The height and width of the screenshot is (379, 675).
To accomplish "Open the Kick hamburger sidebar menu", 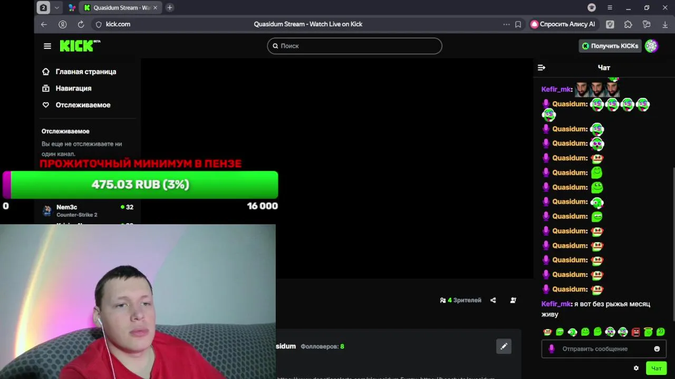I will point(47,46).
